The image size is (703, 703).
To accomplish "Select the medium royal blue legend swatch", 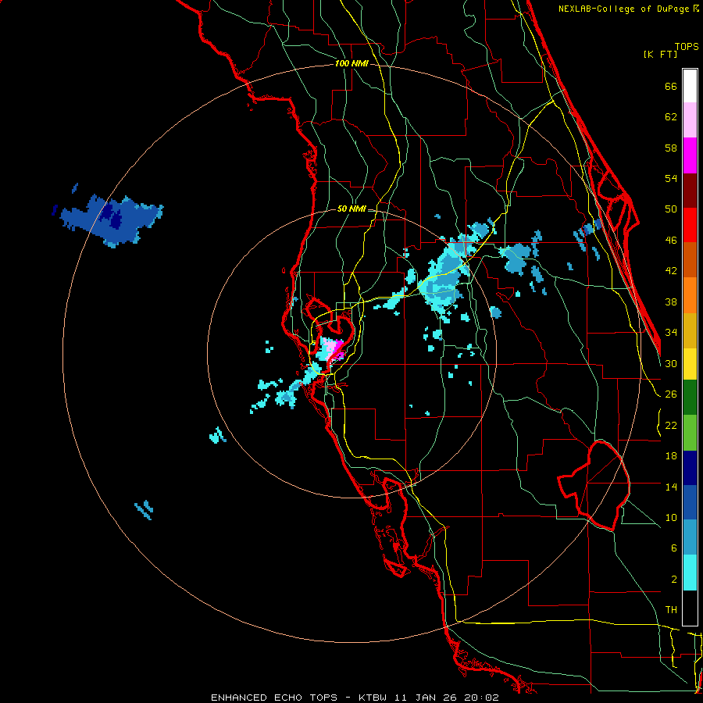I will coord(690,502).
